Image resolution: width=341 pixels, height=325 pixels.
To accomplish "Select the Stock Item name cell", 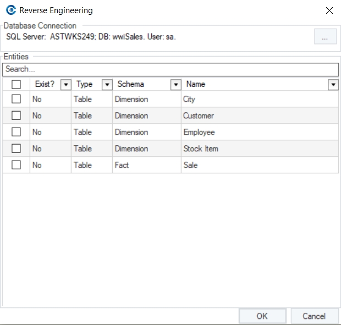I will coord(201,148).
